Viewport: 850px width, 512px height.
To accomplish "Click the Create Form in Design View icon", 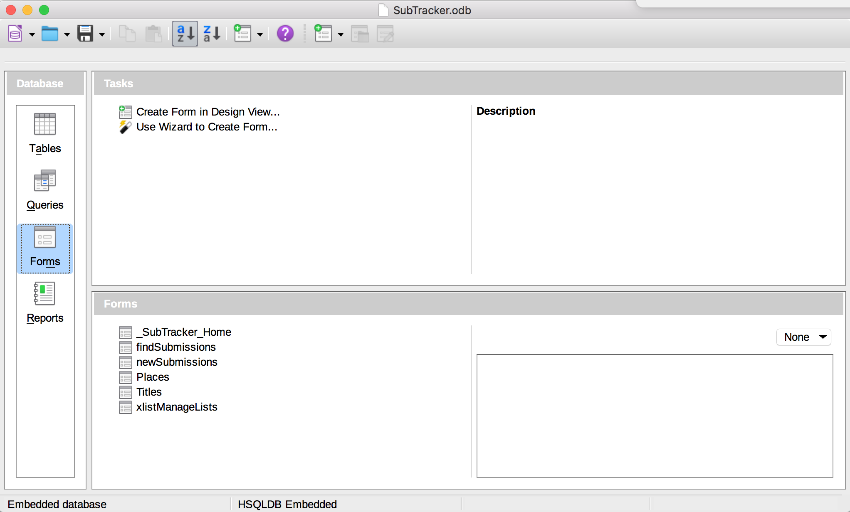I will point(125,112).
